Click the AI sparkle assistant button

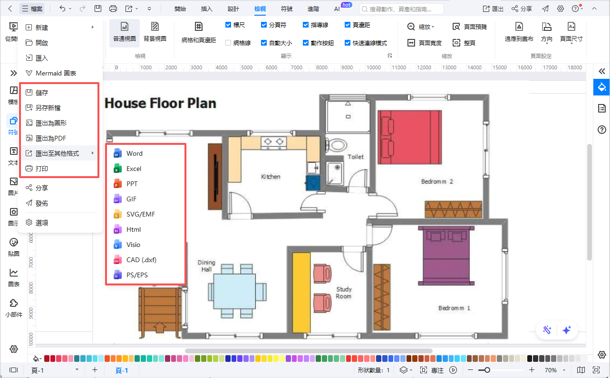pyautogui.click(x=566, y=331)
